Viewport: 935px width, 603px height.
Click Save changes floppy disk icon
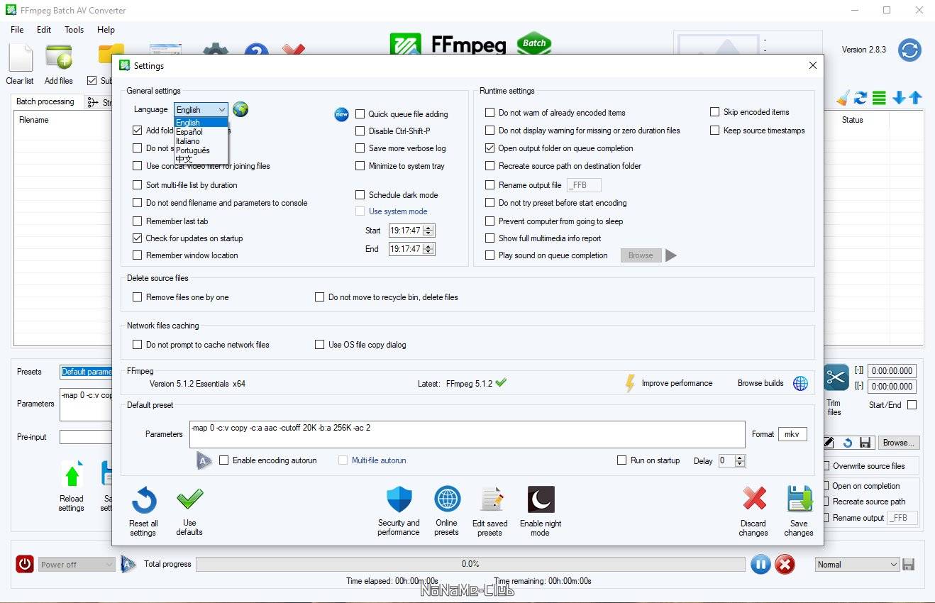800,499
